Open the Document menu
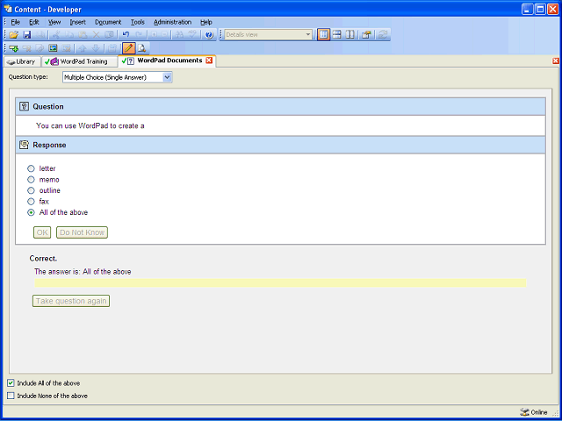The image size is (562, 421). (108, 22)
